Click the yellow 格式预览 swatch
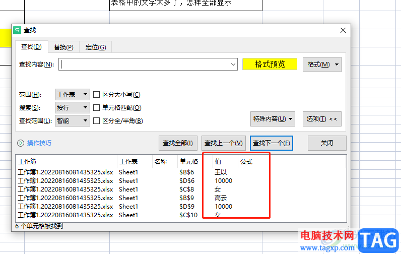401x254 pixels. (x=270, y=64)
